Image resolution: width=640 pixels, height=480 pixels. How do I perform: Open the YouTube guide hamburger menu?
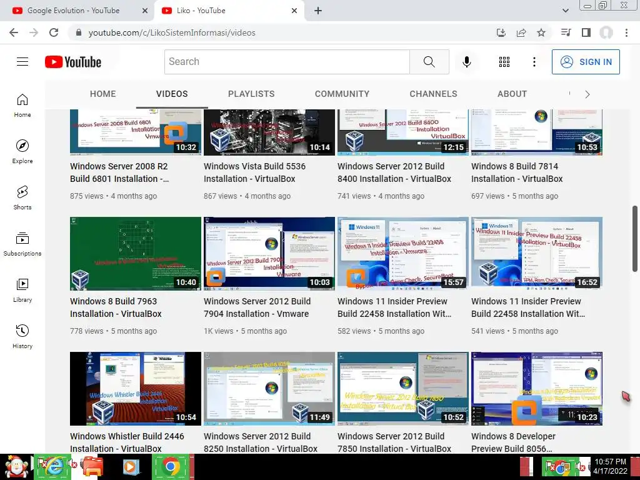(x=22, y=62)
